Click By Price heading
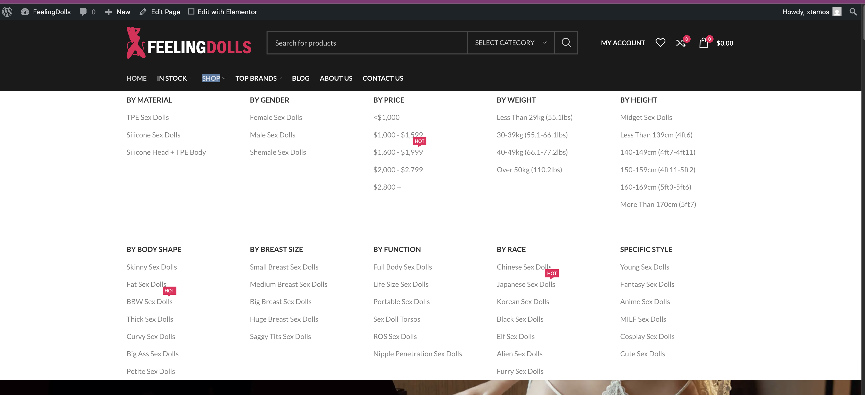The width and height of the screenshot is (865, 395). (388, 100)
